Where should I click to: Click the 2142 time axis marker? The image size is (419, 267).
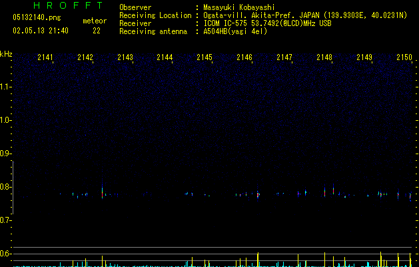tap(85, 57)
